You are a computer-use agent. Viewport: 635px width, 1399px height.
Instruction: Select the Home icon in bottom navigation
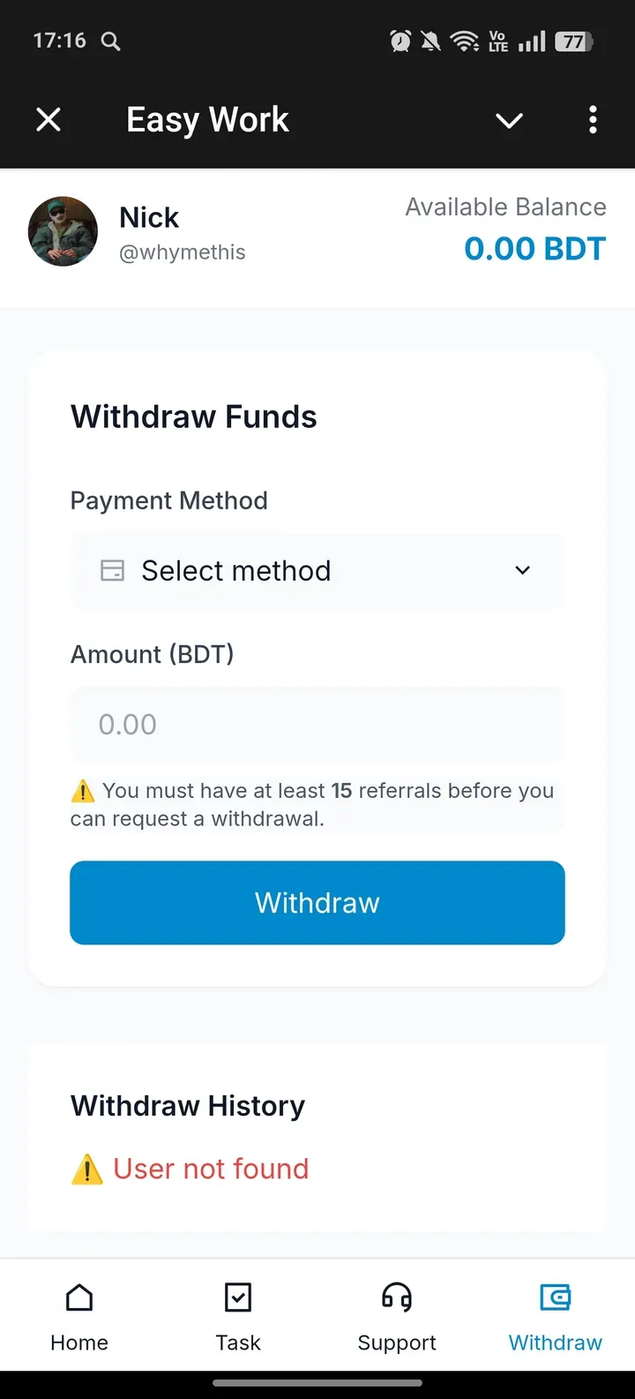pos(78,1297)
